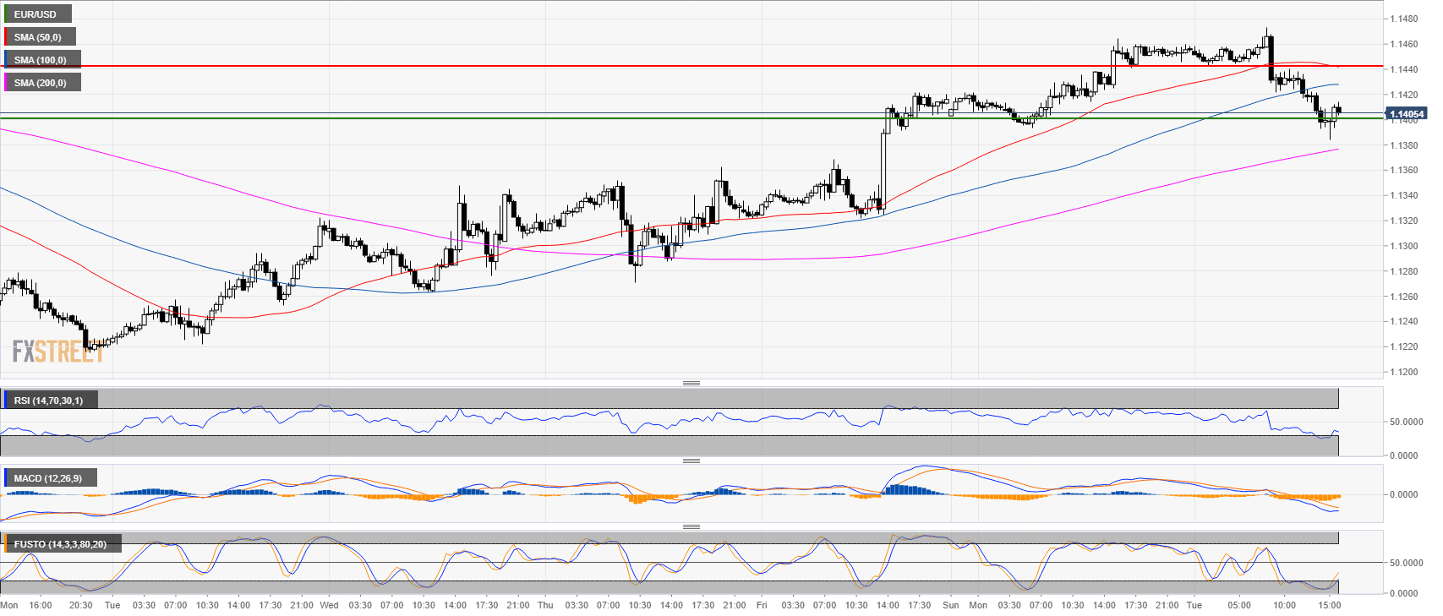Click the RSI pane 50.0000 axis label
Viewport: 1443px width, 616px height.
[1406, 422]
